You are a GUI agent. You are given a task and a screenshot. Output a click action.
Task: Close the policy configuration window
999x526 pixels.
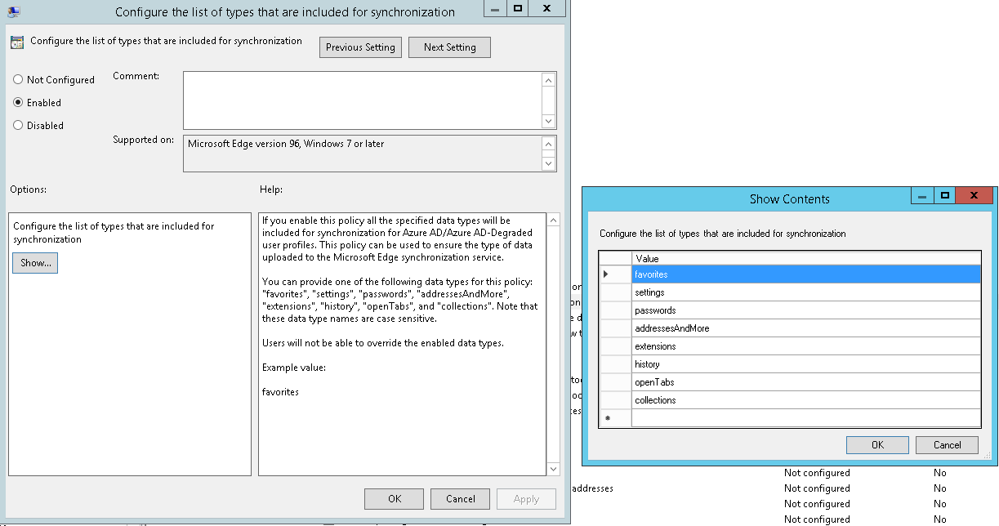tap(547, 8)
